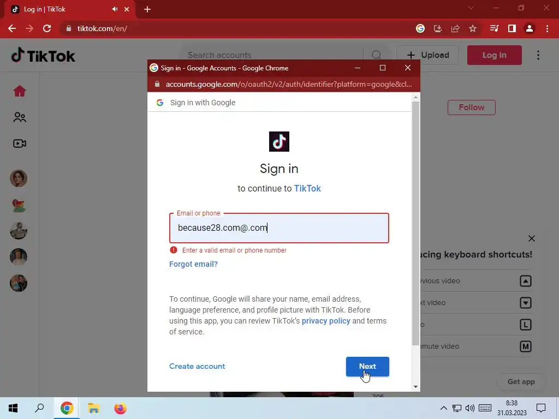Click the Google icon in Chrome toolbar

pos(420,28)
